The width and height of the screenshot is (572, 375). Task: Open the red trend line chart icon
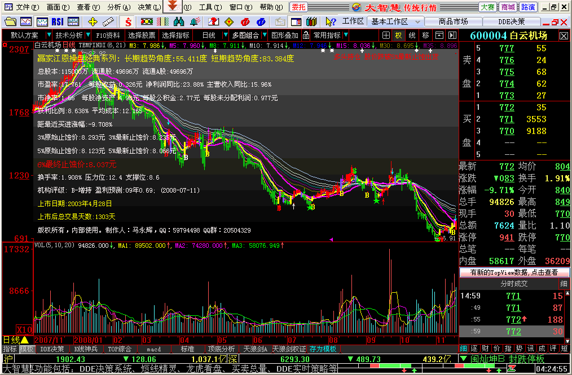point(26,21)
